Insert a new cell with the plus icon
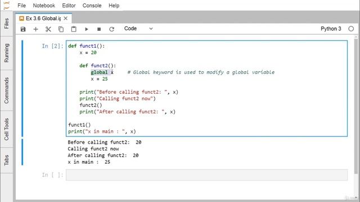This screenshot has width=360, height=202. tap(35, 29)
